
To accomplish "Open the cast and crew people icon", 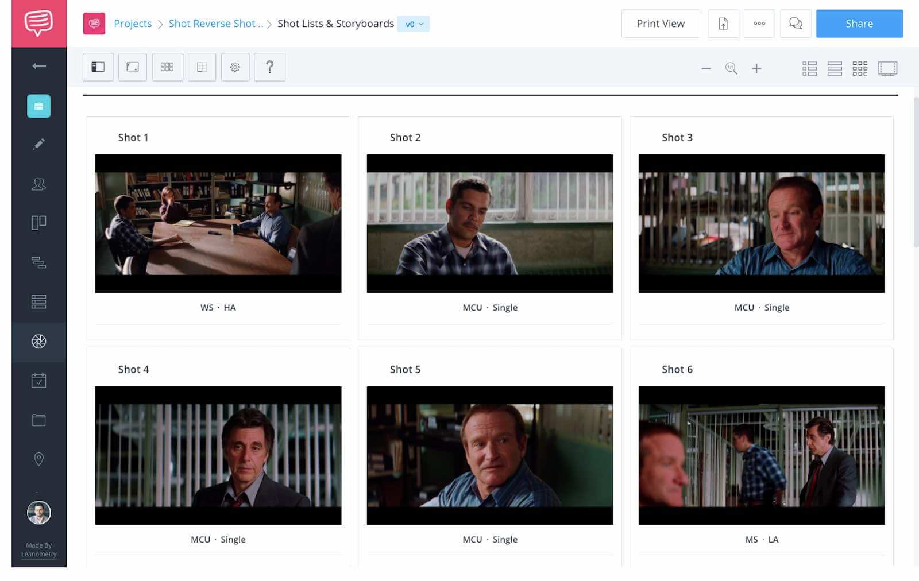I will (38, 184).
